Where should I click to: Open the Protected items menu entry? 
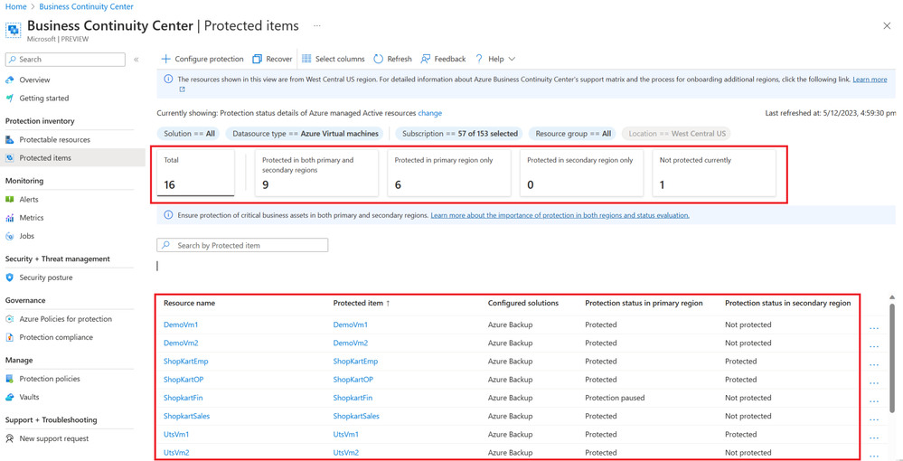coord(72,158)
